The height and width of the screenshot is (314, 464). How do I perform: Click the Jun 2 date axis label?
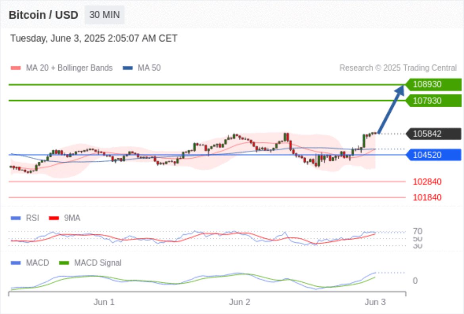[x=240, y=302]
